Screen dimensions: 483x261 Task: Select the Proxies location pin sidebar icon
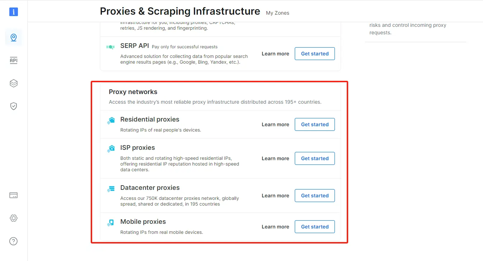click(x=13, y=37)
